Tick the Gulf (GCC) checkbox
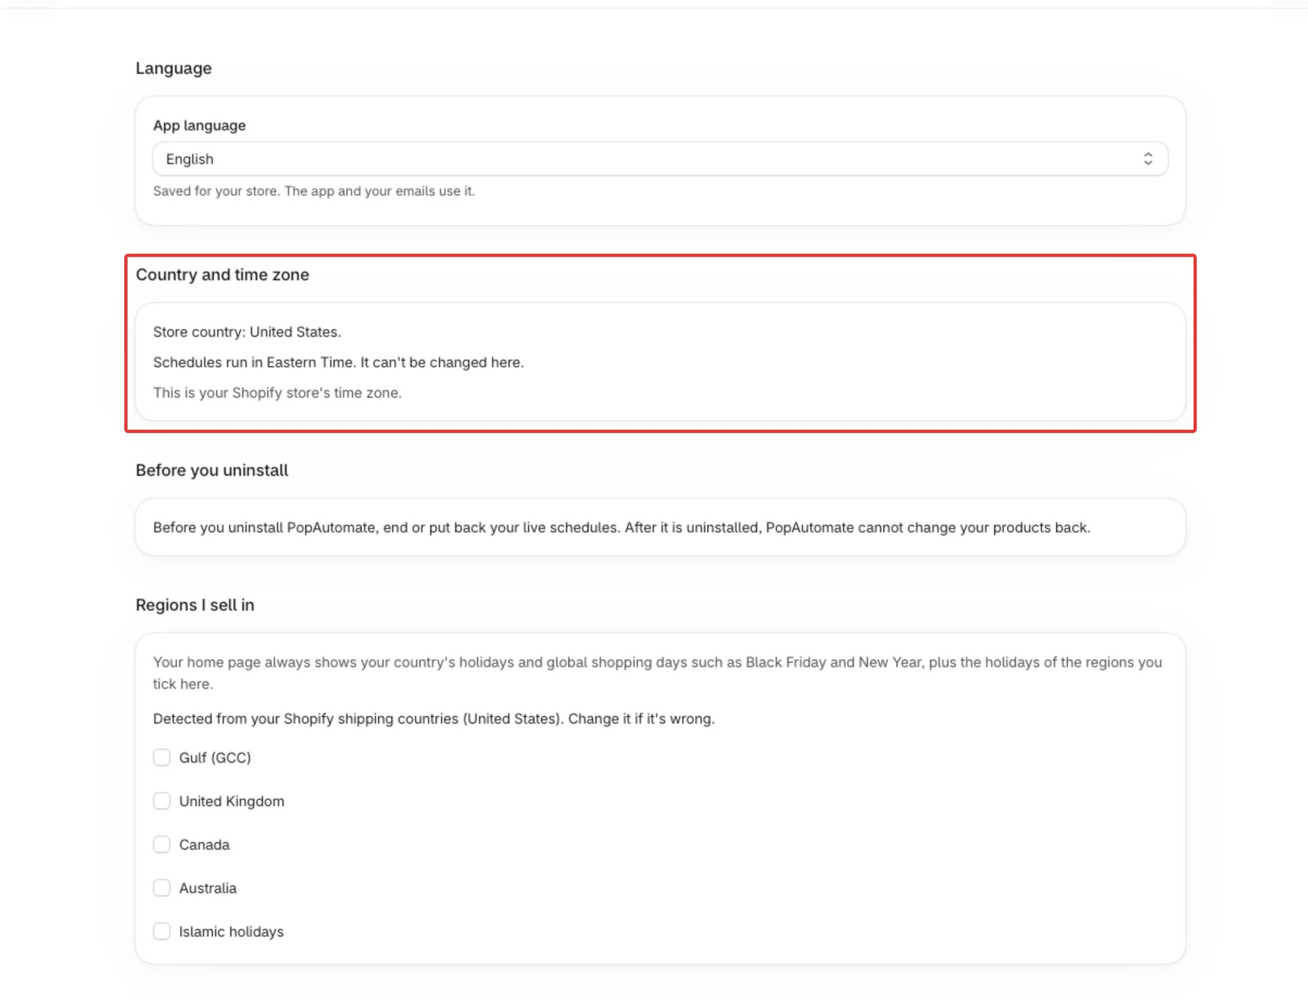The height and width of the screenshot is (1004, 1308). [x=162, y=757]
